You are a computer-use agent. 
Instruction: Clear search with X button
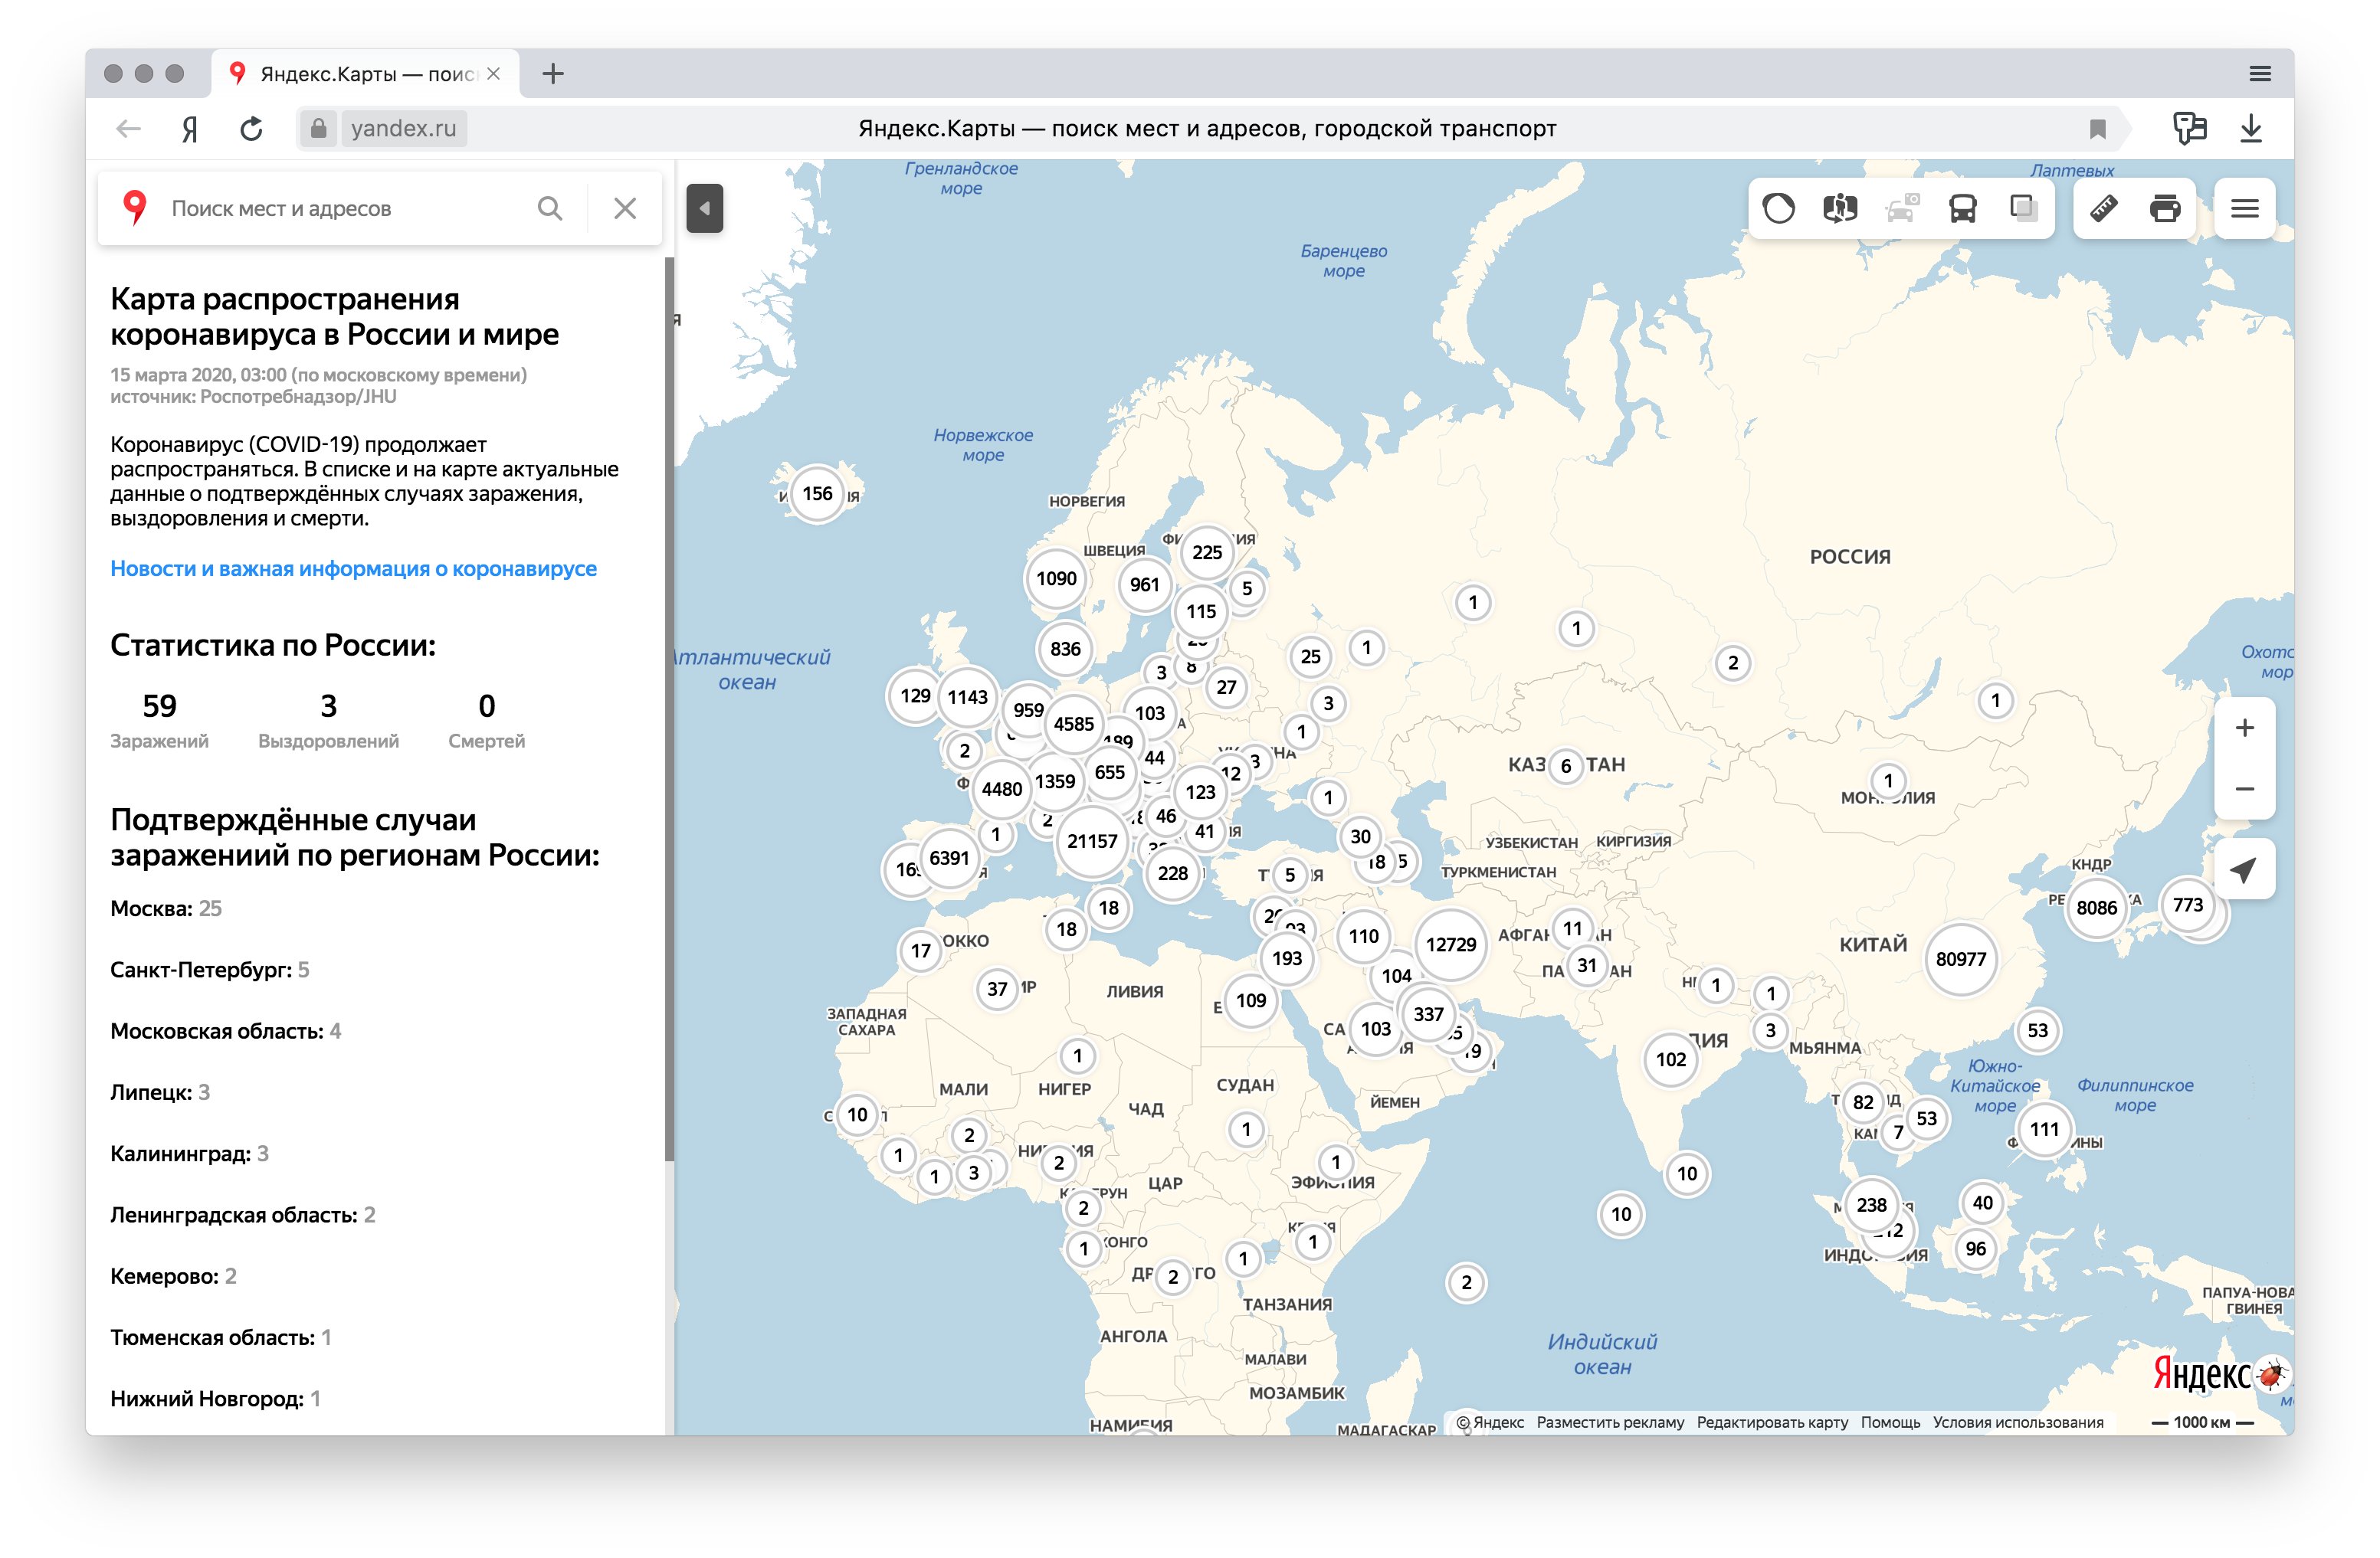pyautogui.click(x=625, y=208)
